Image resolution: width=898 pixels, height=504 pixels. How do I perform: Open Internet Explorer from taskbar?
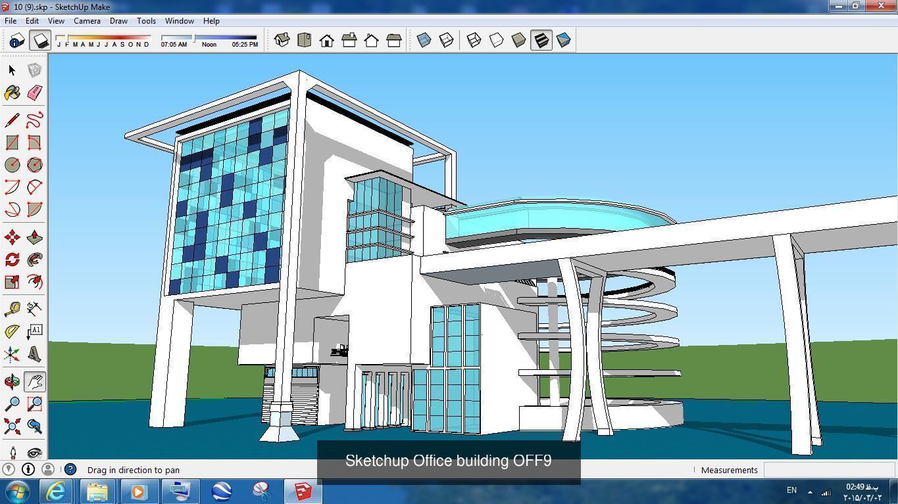[56, 491]
